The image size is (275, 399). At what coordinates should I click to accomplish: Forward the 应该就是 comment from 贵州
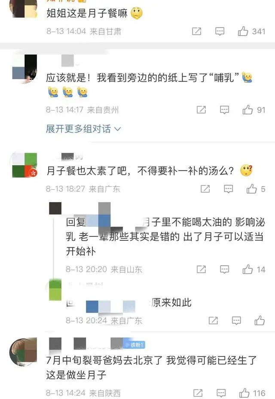201,110
